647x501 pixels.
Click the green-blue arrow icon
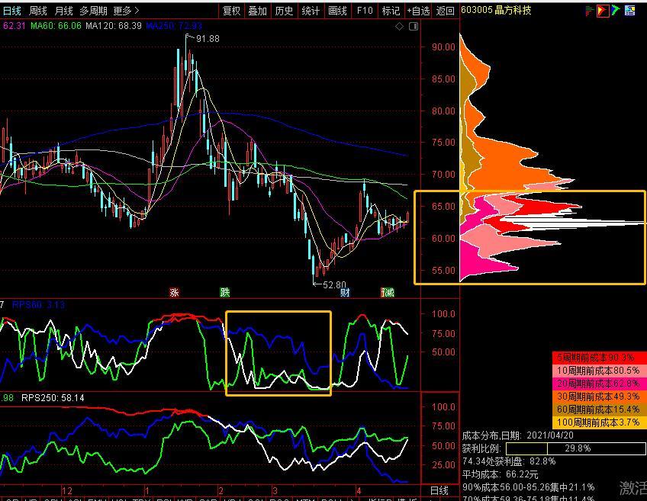(616, 11)
